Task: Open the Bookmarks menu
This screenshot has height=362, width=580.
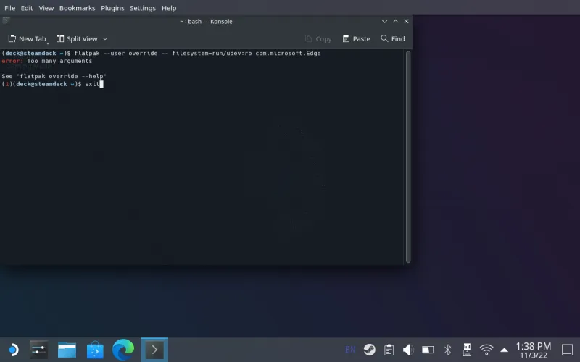Action: tap(77, 8)
